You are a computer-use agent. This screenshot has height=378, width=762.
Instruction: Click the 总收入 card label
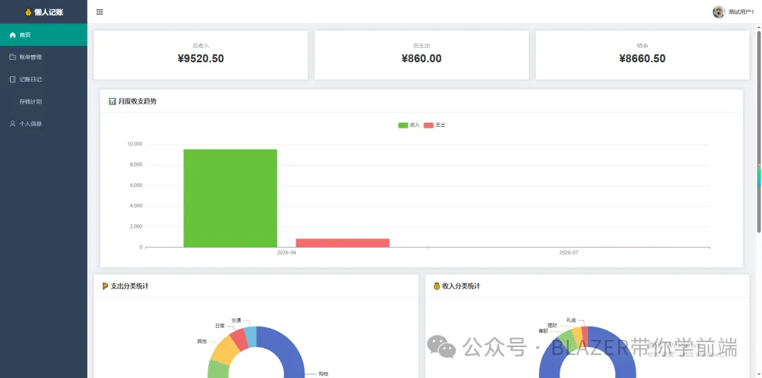click(x=200, y=46)
